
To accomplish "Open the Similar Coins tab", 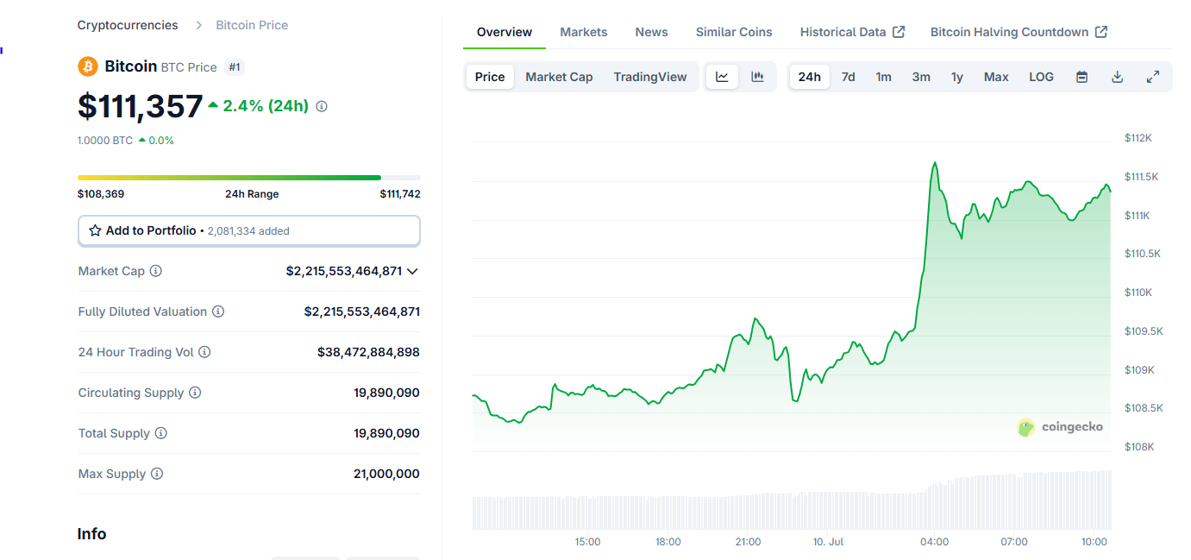I will tap(734, 32).
